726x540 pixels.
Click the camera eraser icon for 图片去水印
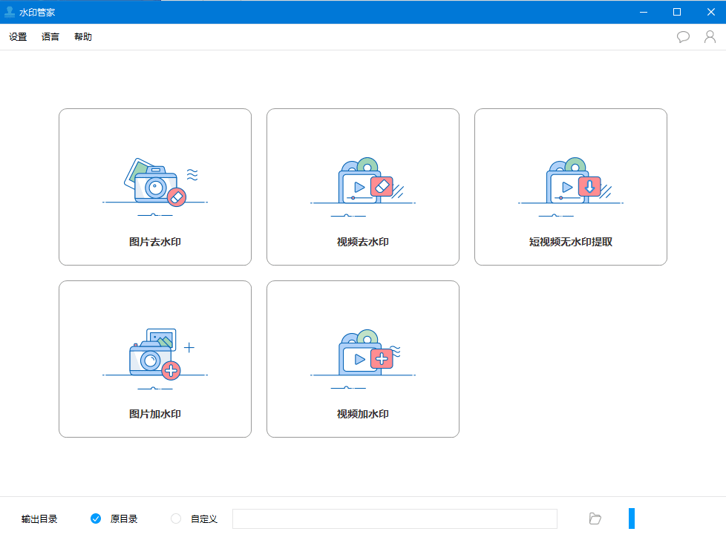click(155, 188)
